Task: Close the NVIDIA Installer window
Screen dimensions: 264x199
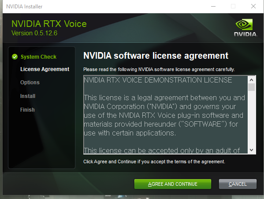Action: 253,7
